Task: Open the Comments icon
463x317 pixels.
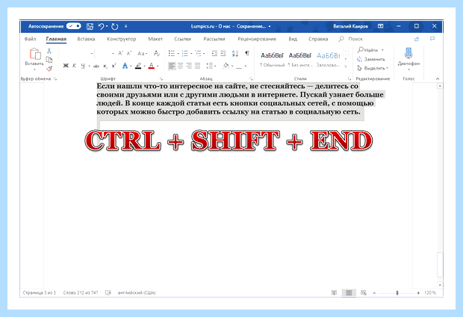Action: click(432, 39)
